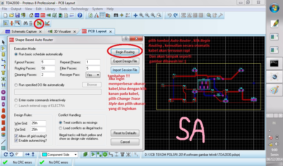Click the Via Grid input field

pyautogui.click(x=38, y=129)
